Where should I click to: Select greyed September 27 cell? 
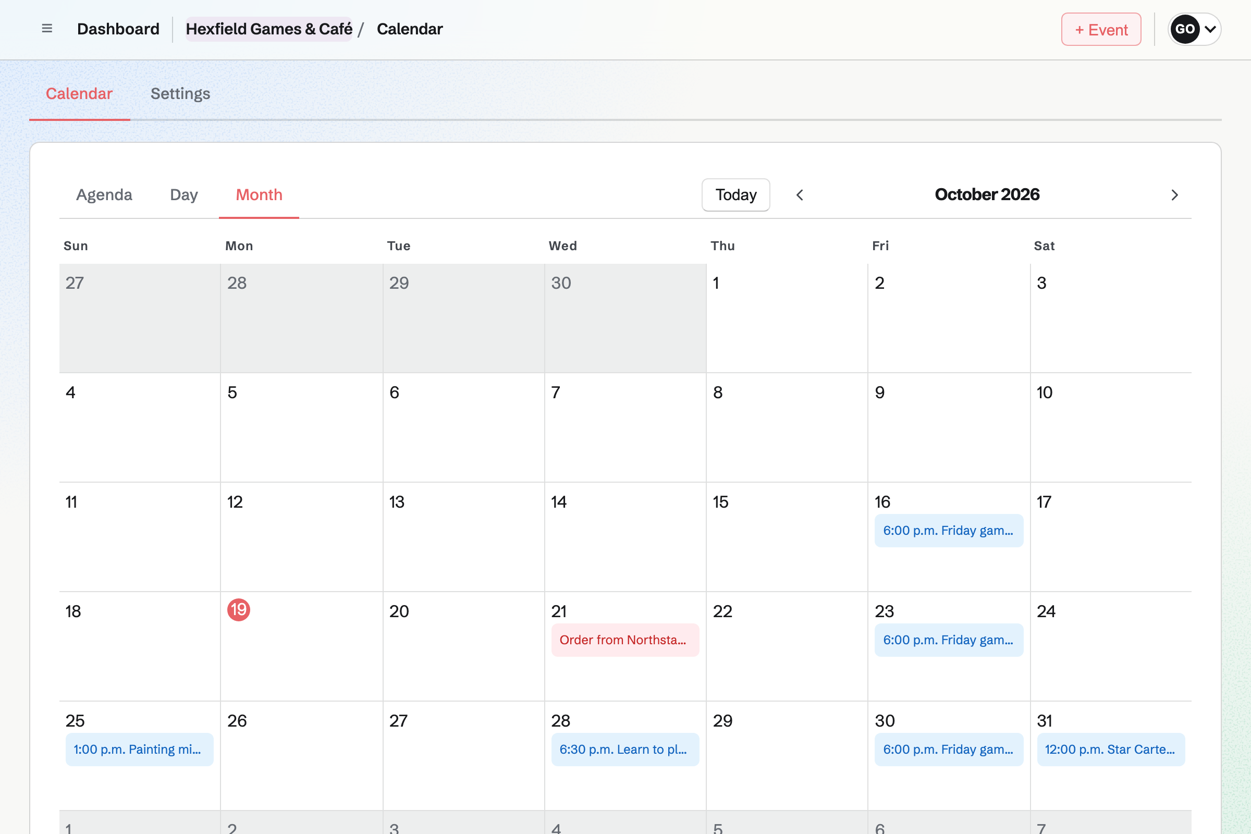(x=139, y=318)
